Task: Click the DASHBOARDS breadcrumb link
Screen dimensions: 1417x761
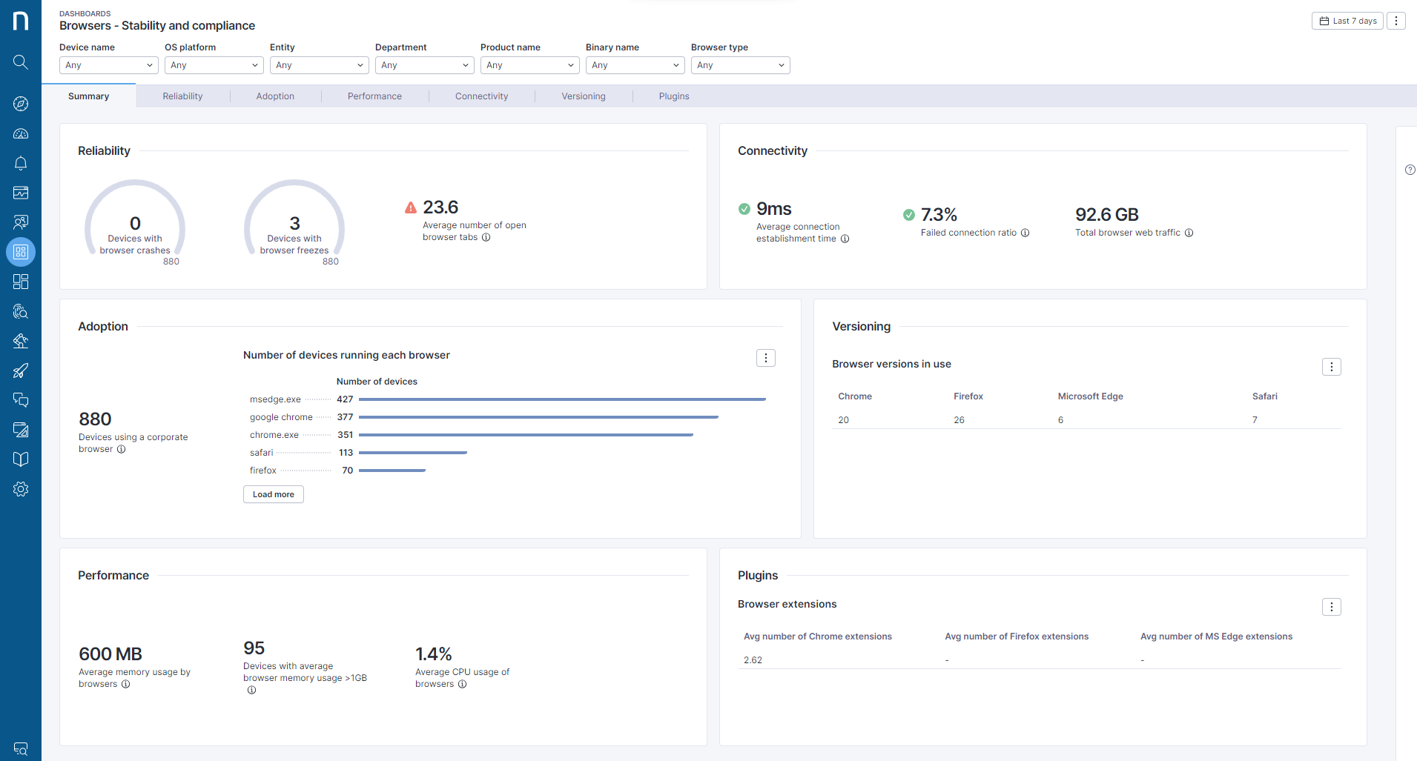Action: click(85, 13)
